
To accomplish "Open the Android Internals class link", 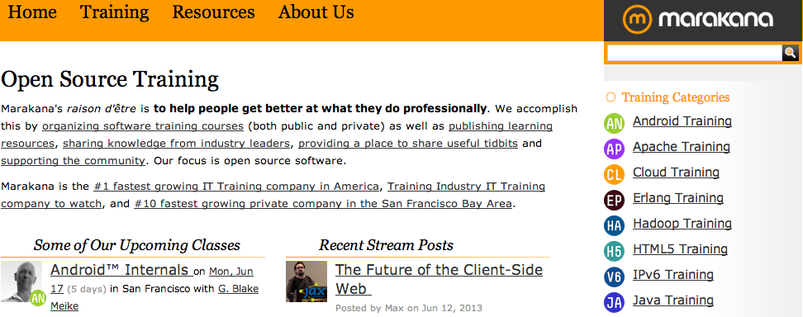I will coord(121,270).
